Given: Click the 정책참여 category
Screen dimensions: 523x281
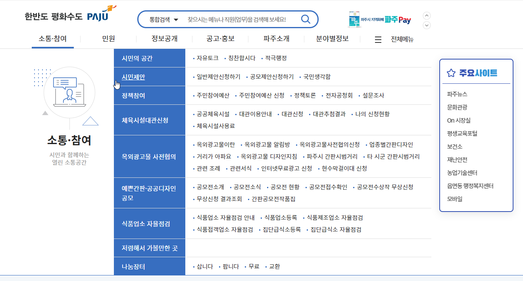Looking at the screenshot, I should [x=150, y=96].
